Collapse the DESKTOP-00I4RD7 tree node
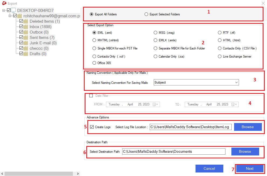Screen dimensions: 267x176 click(4, 11)
